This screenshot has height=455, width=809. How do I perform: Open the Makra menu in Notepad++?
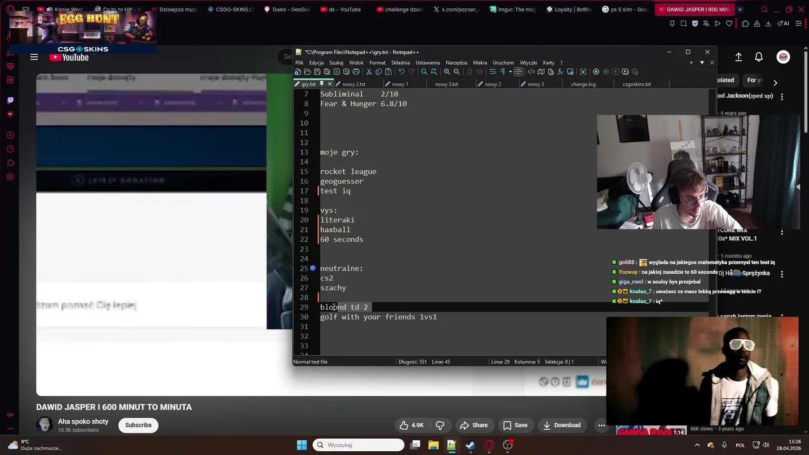point(480,63)
